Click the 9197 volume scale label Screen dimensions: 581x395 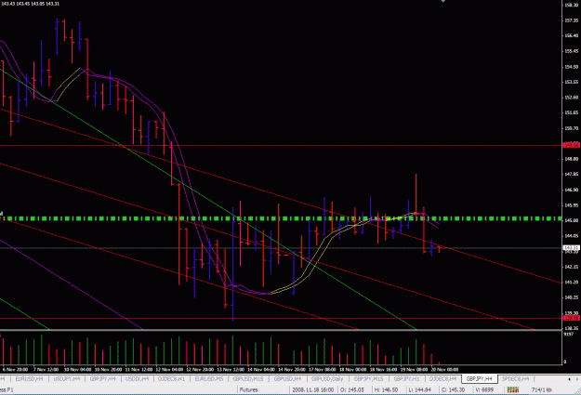point(568,335)
